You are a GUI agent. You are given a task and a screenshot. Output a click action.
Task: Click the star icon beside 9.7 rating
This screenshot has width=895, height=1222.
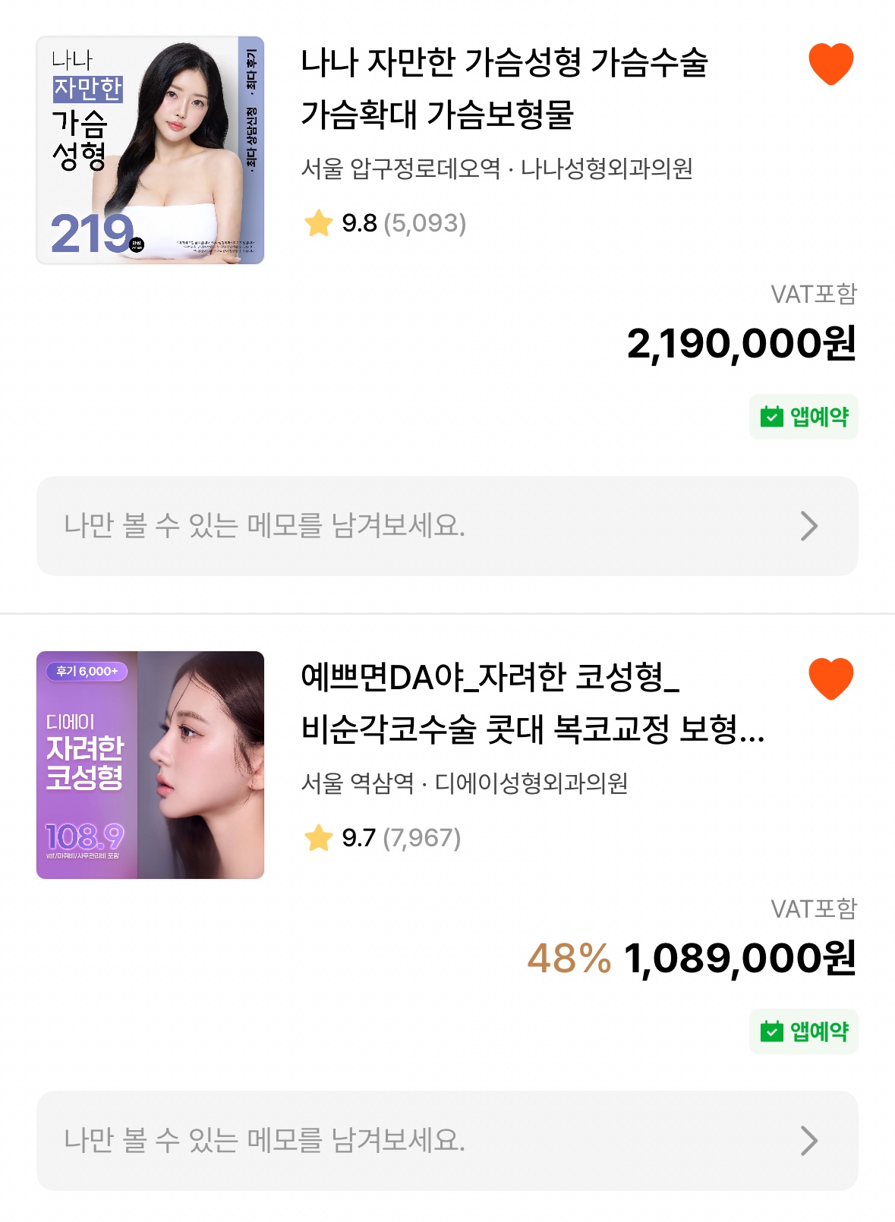(319, 838)
